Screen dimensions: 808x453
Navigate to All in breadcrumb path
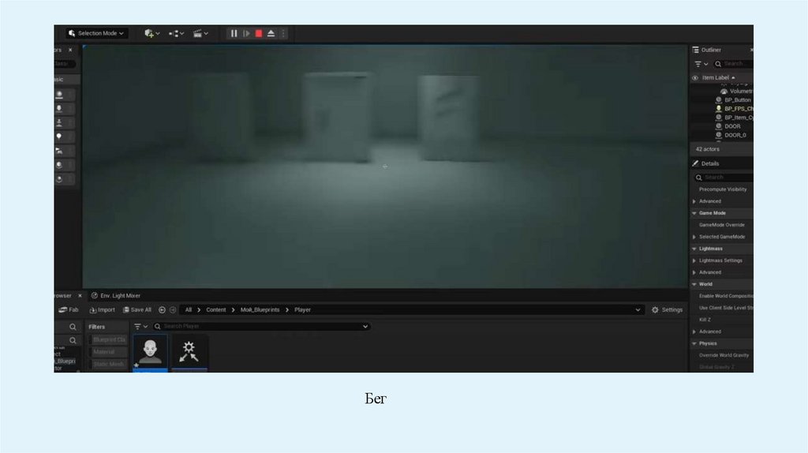(x=189, y=309)
